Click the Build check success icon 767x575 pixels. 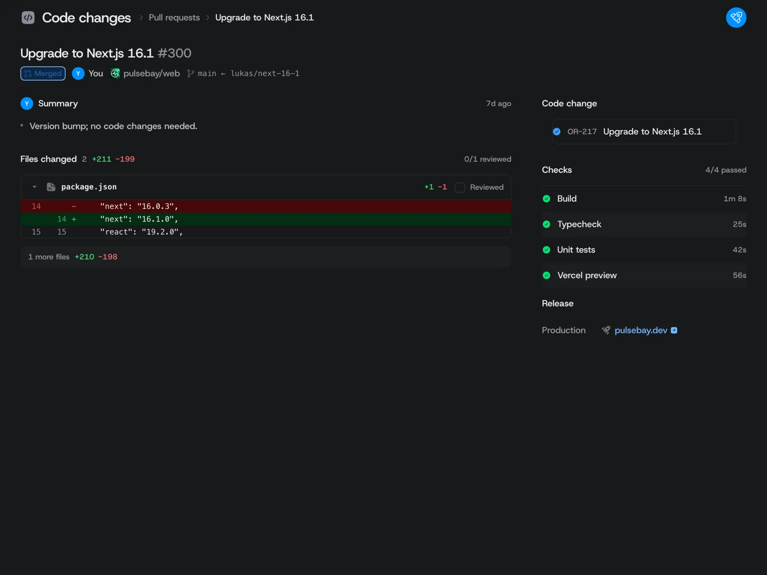[546, 199]
